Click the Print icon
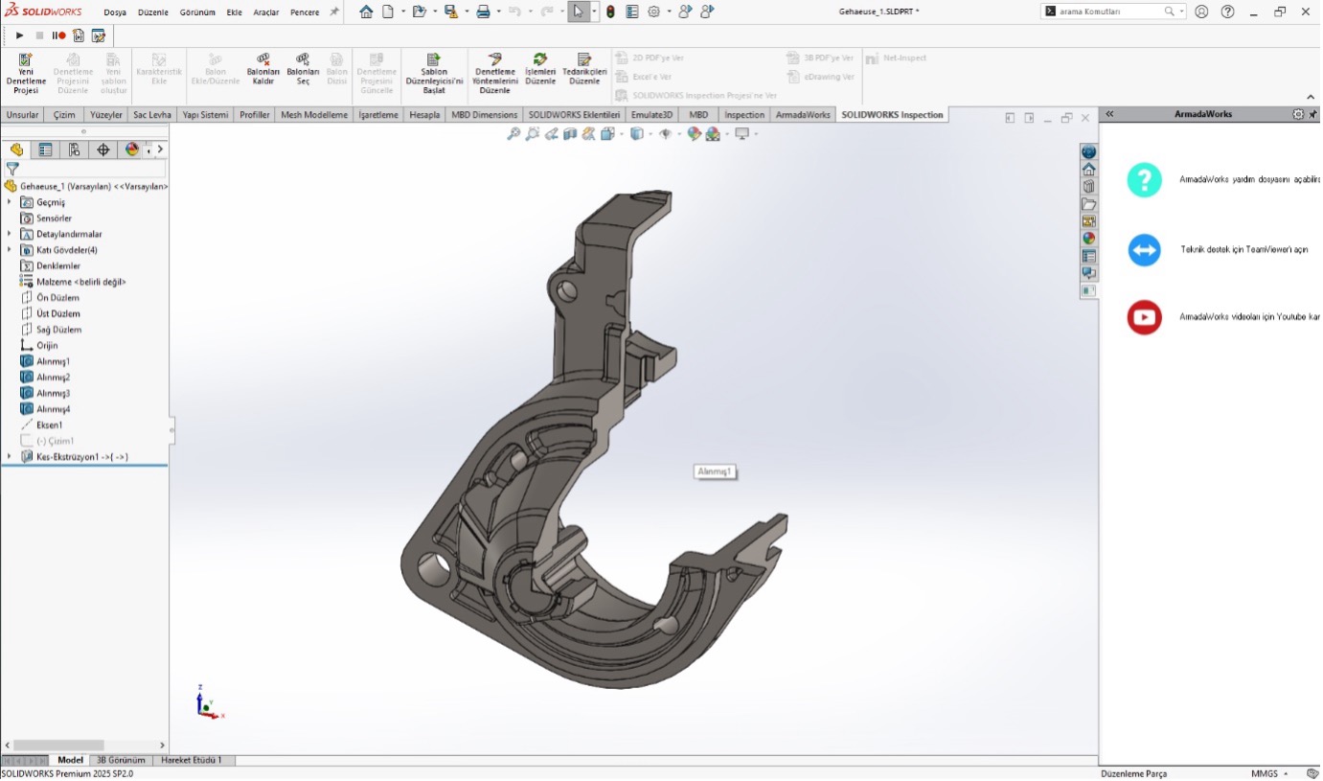 point(483,11)
